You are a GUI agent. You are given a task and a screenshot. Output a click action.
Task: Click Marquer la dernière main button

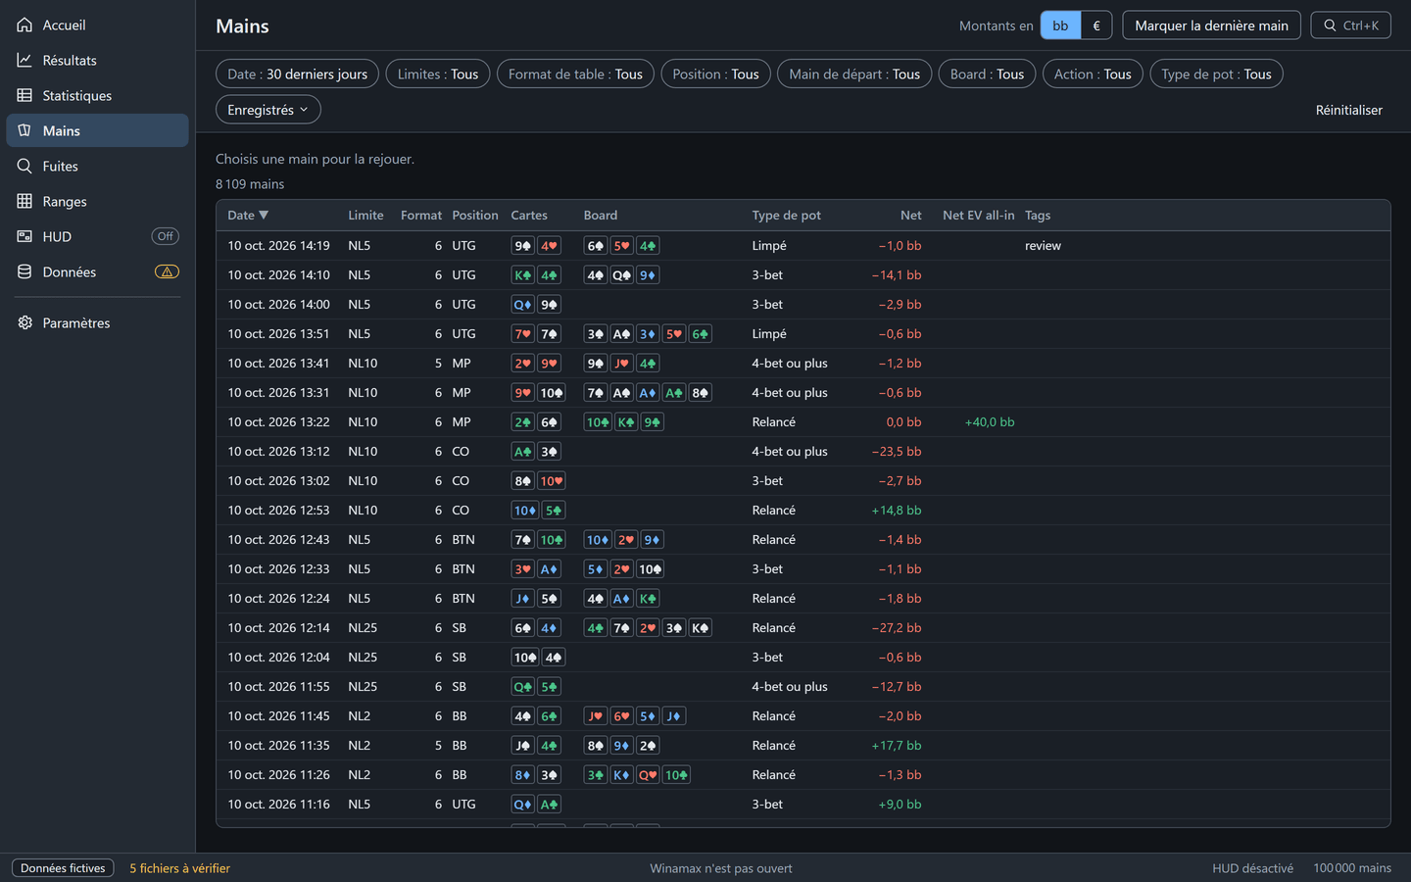point(1211,25)
